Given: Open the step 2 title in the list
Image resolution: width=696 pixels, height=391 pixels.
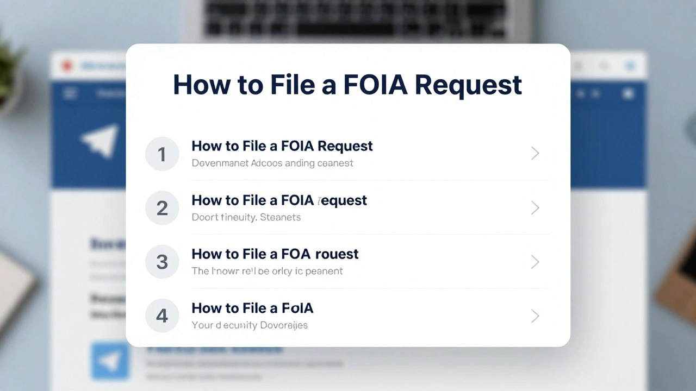Looking at the screenshot, I should tap(279, 200).
